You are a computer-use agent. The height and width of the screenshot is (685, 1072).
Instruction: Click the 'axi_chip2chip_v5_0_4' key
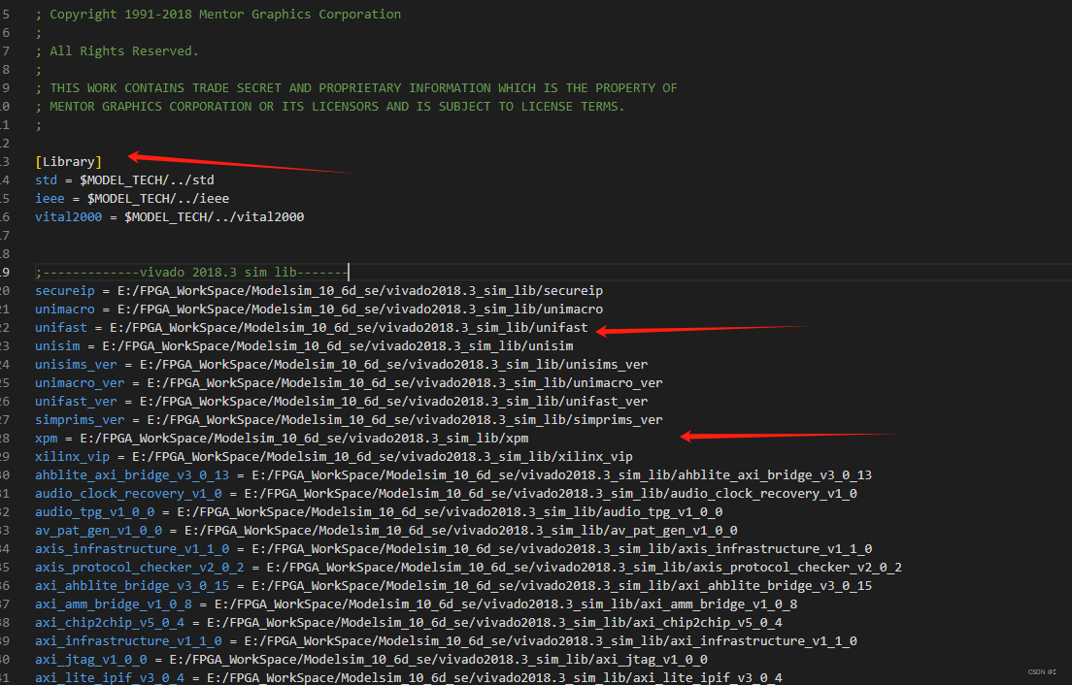pyautogui.click(x=110, y=623)
